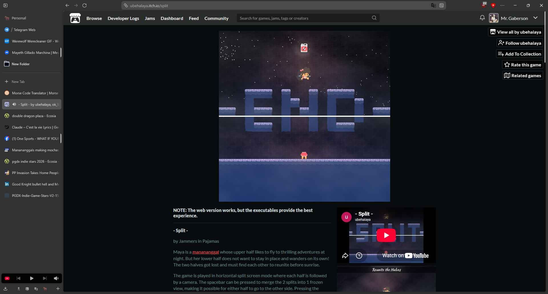Click the YouTube icon in media controls
Viewport: 548px width, 294px height.
pos(7,278)
